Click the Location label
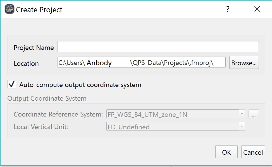 pyautogui.click(x=26, y=64)
